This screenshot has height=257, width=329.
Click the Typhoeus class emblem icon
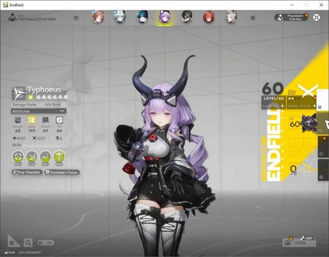pyautogui.click(x=19, y=93)
